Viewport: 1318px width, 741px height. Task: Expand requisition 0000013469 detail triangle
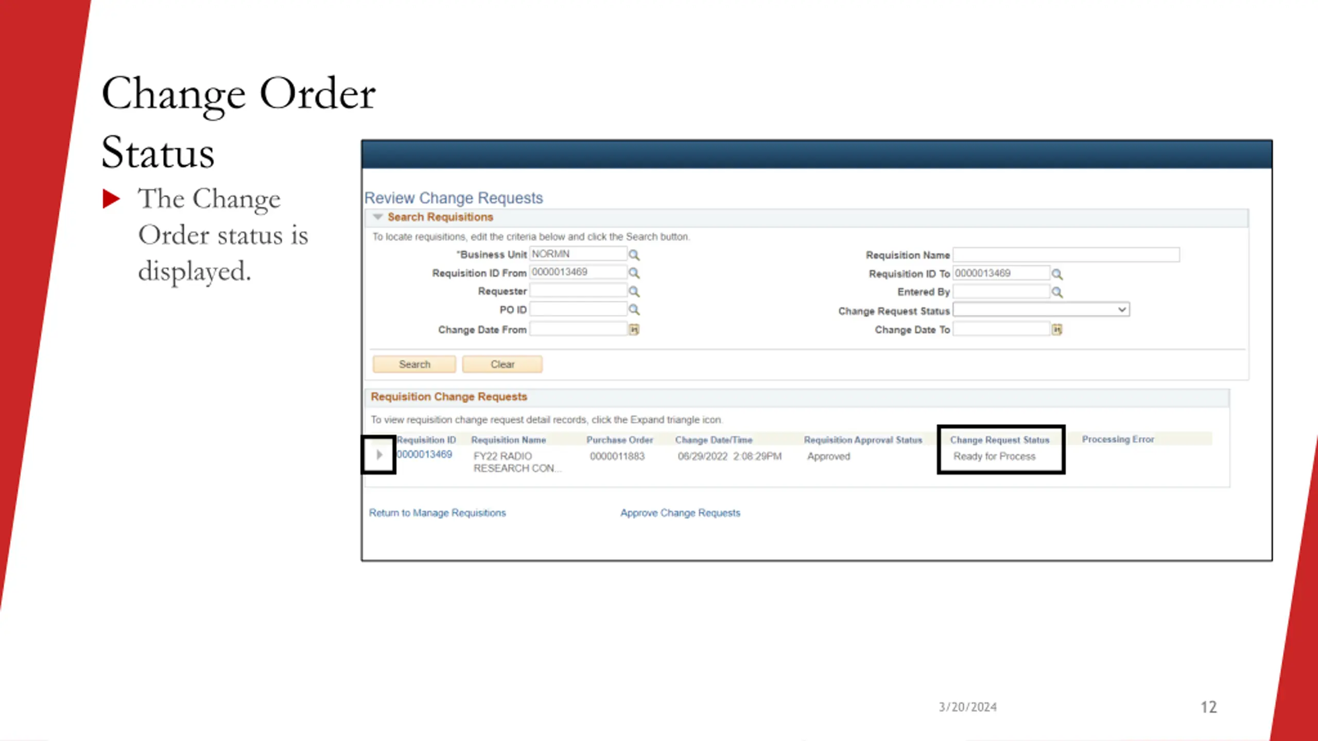point(379,454)
